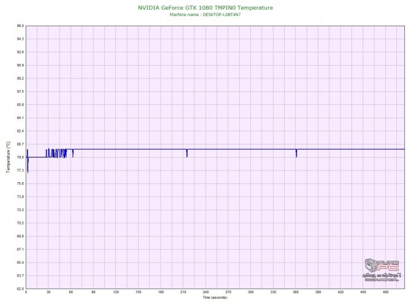Image resolution: width=411 pixels, height=308 pixels.
Task: Click the 77.3 temperature axis label
Action: tap(20, 171)
